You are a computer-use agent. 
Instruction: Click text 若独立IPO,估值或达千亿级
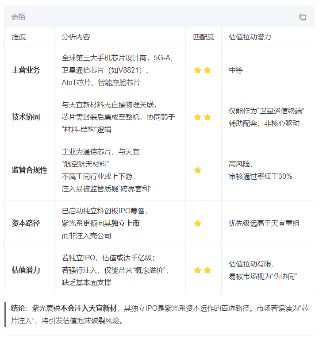click(107, 258)
